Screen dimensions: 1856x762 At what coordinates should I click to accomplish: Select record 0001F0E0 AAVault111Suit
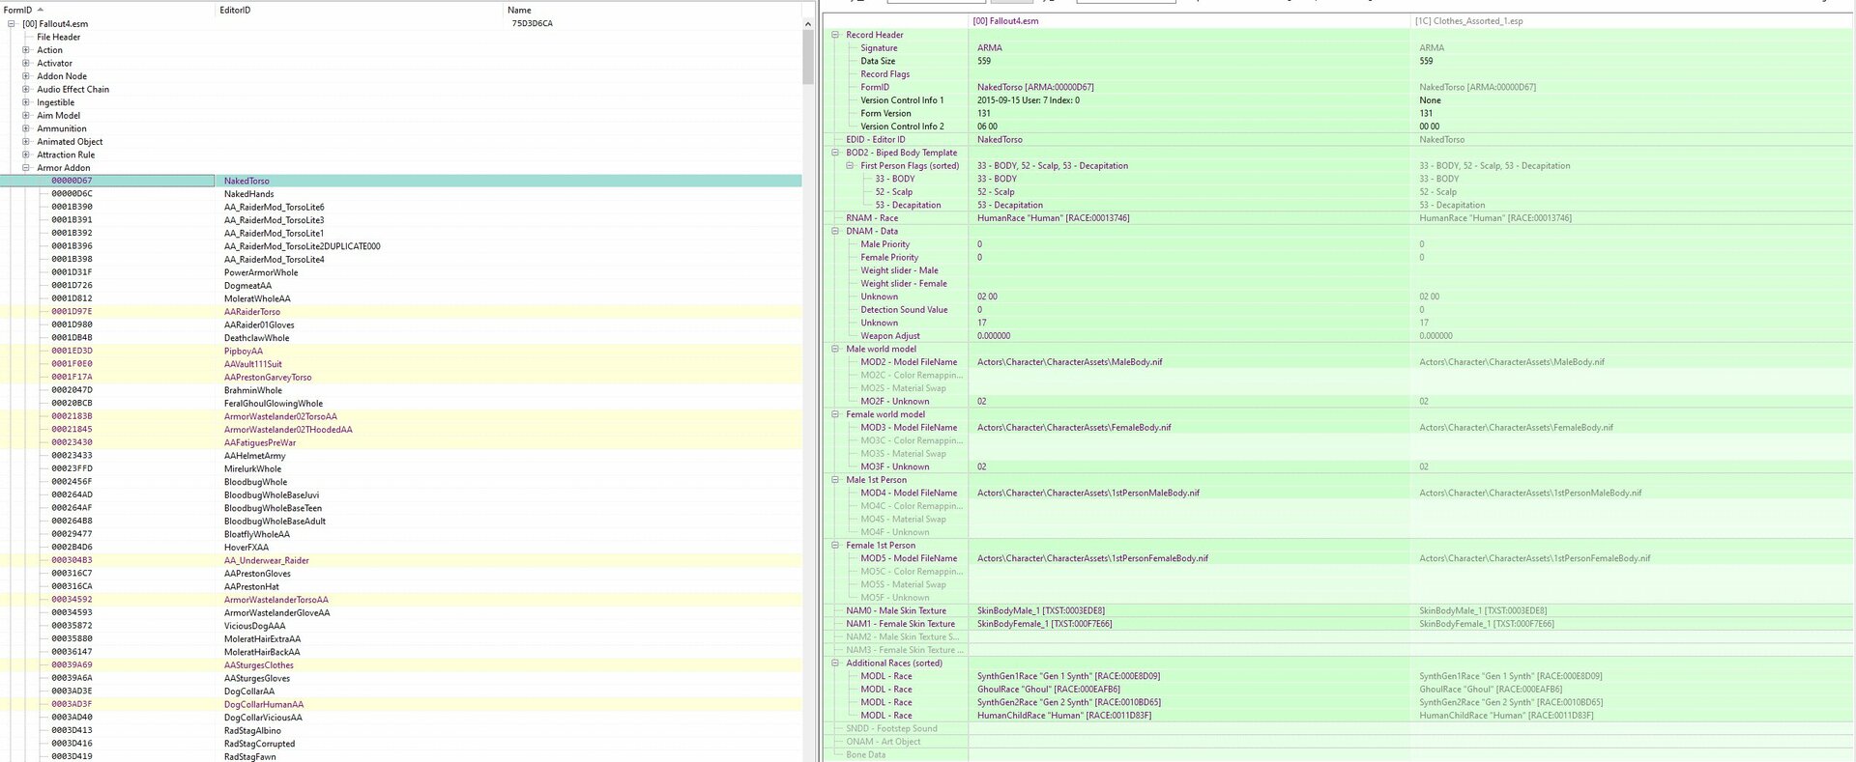pyautogui.click(x=401, y=364)
